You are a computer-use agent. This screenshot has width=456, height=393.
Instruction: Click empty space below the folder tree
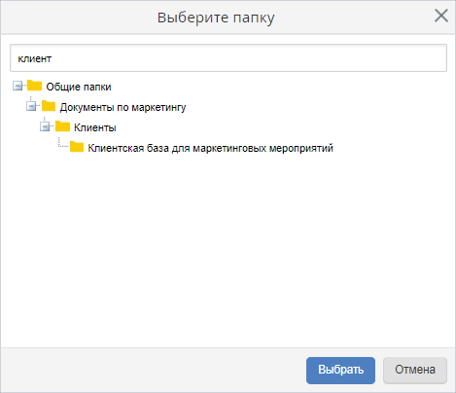[x=228, y=250]
